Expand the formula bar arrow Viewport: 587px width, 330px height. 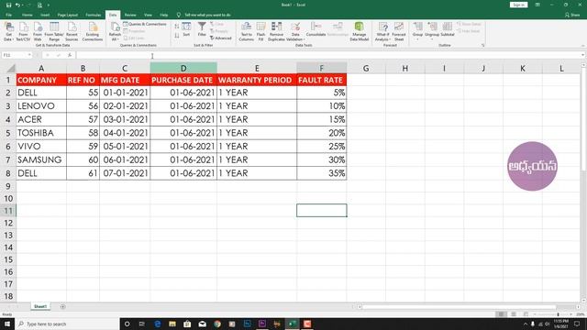coord(583,55)
